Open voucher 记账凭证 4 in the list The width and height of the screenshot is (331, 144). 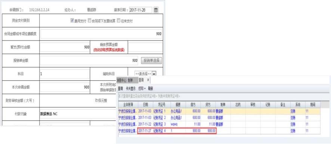pyautogui.click(x=160, y=131)
